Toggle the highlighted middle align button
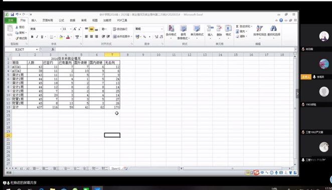The width and height of the screenshot is (332, 190). point(91,29)
